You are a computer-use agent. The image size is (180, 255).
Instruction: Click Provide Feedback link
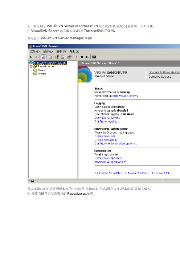coord(138,173)
